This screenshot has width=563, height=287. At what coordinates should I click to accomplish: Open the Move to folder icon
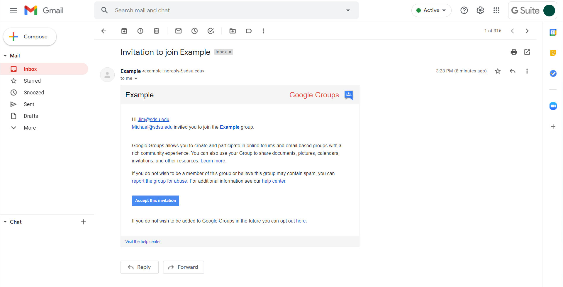click(233, 31)
